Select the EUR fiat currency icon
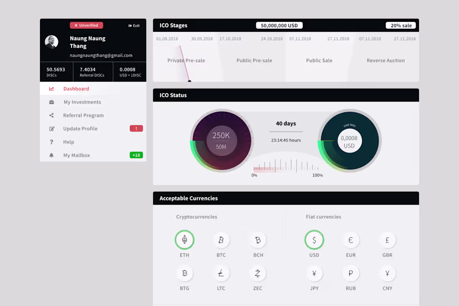 click(x=351, y=240)
